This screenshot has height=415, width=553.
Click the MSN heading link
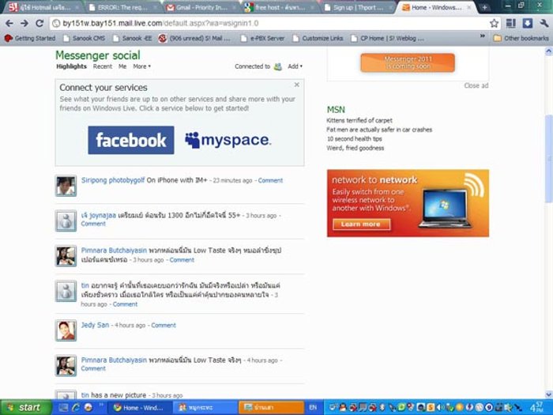tap(336, 110)
